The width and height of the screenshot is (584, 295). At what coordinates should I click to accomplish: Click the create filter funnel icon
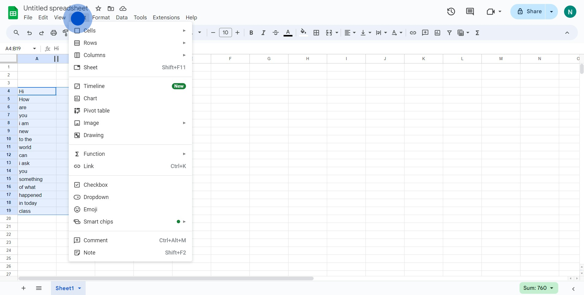(449, 33)
